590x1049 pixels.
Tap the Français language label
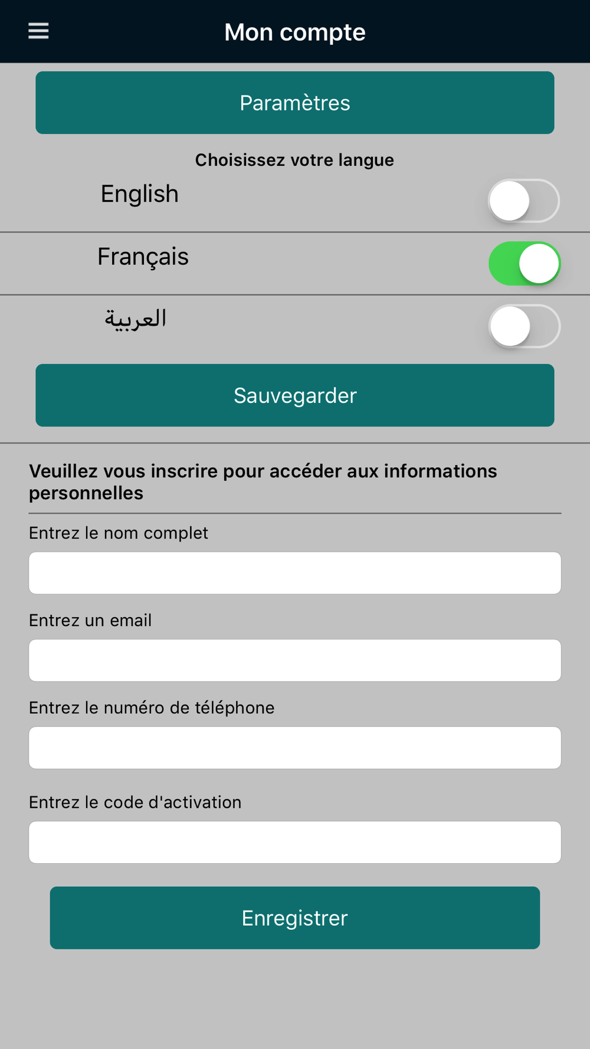[143, 257]
